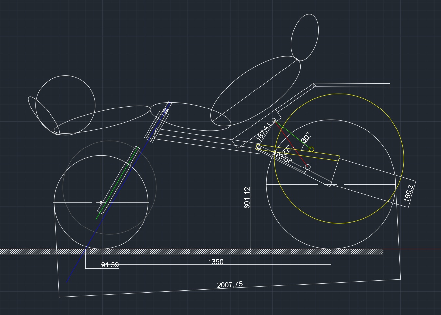The height and width of the screenshot is (315, 441).
Task: Select the 323,08 dimension text
Action: (283, 158)
